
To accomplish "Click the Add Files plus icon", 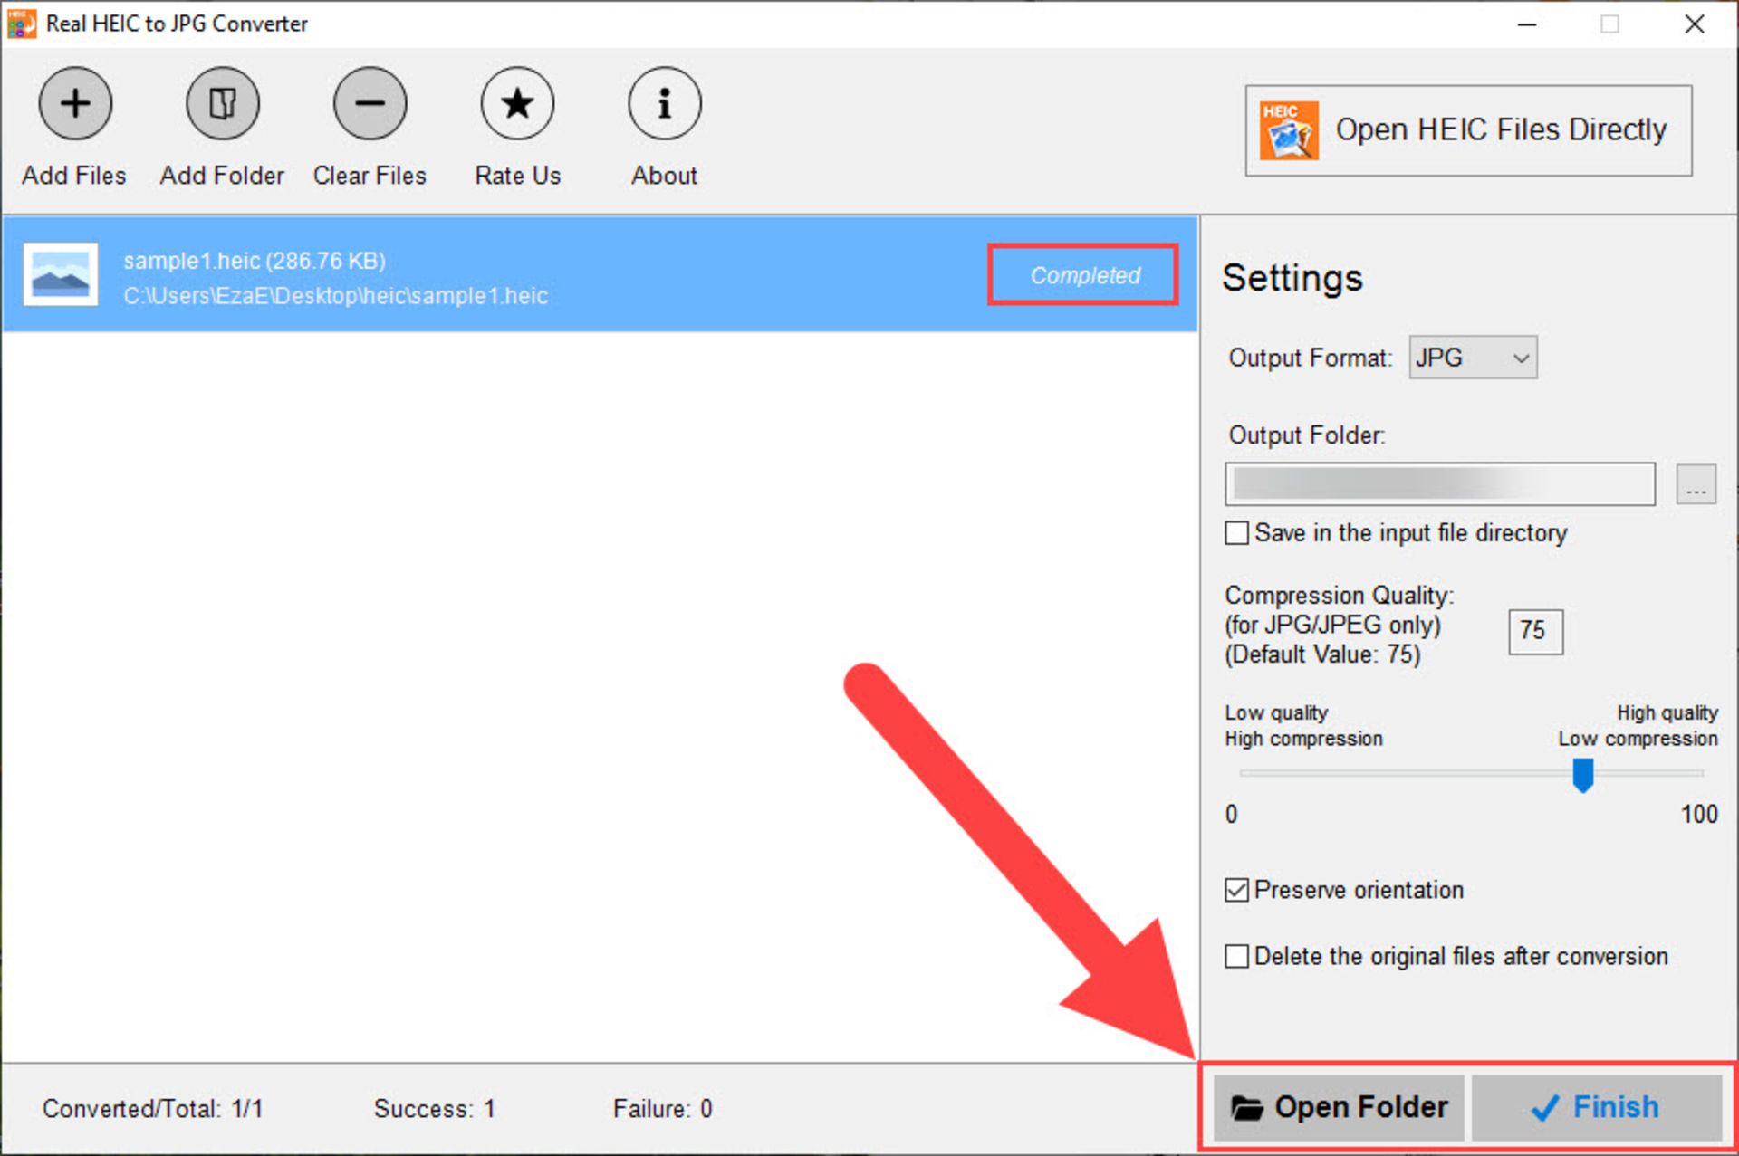I will click(75, 104).
